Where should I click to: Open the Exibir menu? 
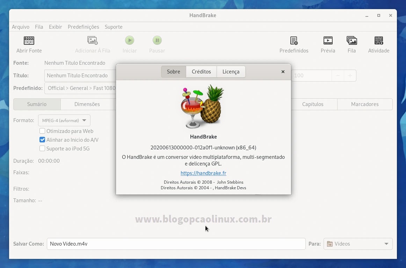[56, 27]
